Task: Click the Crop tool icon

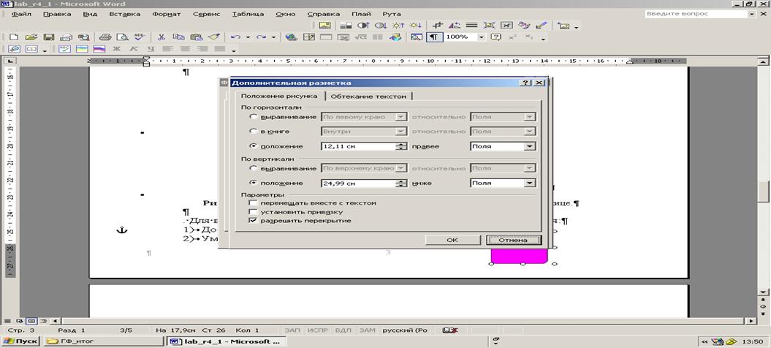Action: tap(438, 25)
